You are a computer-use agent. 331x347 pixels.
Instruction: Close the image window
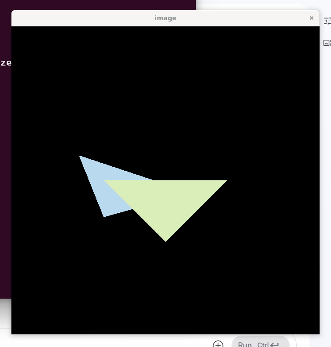coord(311,18)
